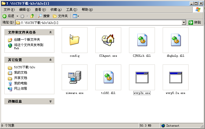Viewport: 205px width, 129px height.
Task: Open the 收藏(A) menu
Action: click(56, 9)
